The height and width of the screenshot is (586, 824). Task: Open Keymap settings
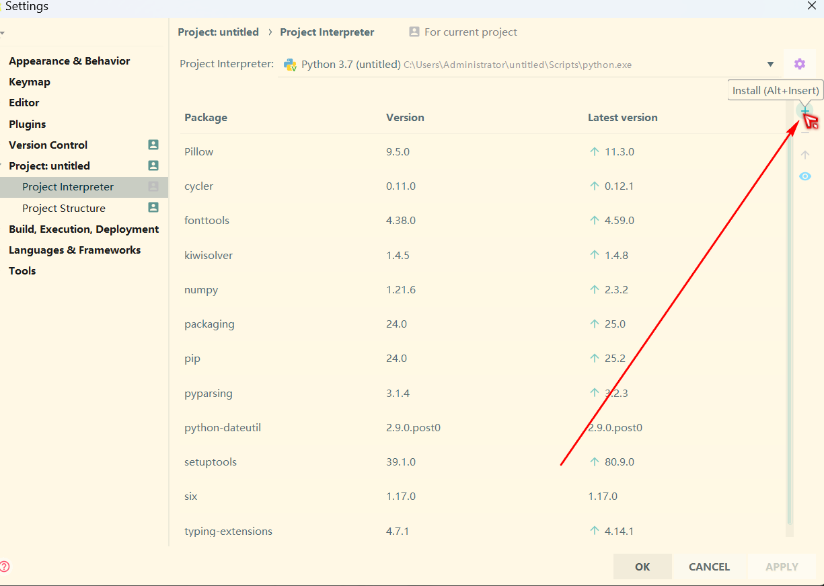click(30, 81)
